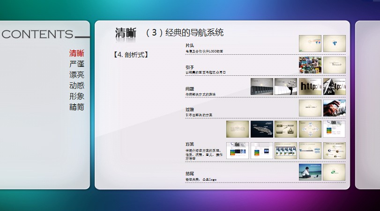
Task: Open the beige thumbnail with blue logo text
Action: 310,151
